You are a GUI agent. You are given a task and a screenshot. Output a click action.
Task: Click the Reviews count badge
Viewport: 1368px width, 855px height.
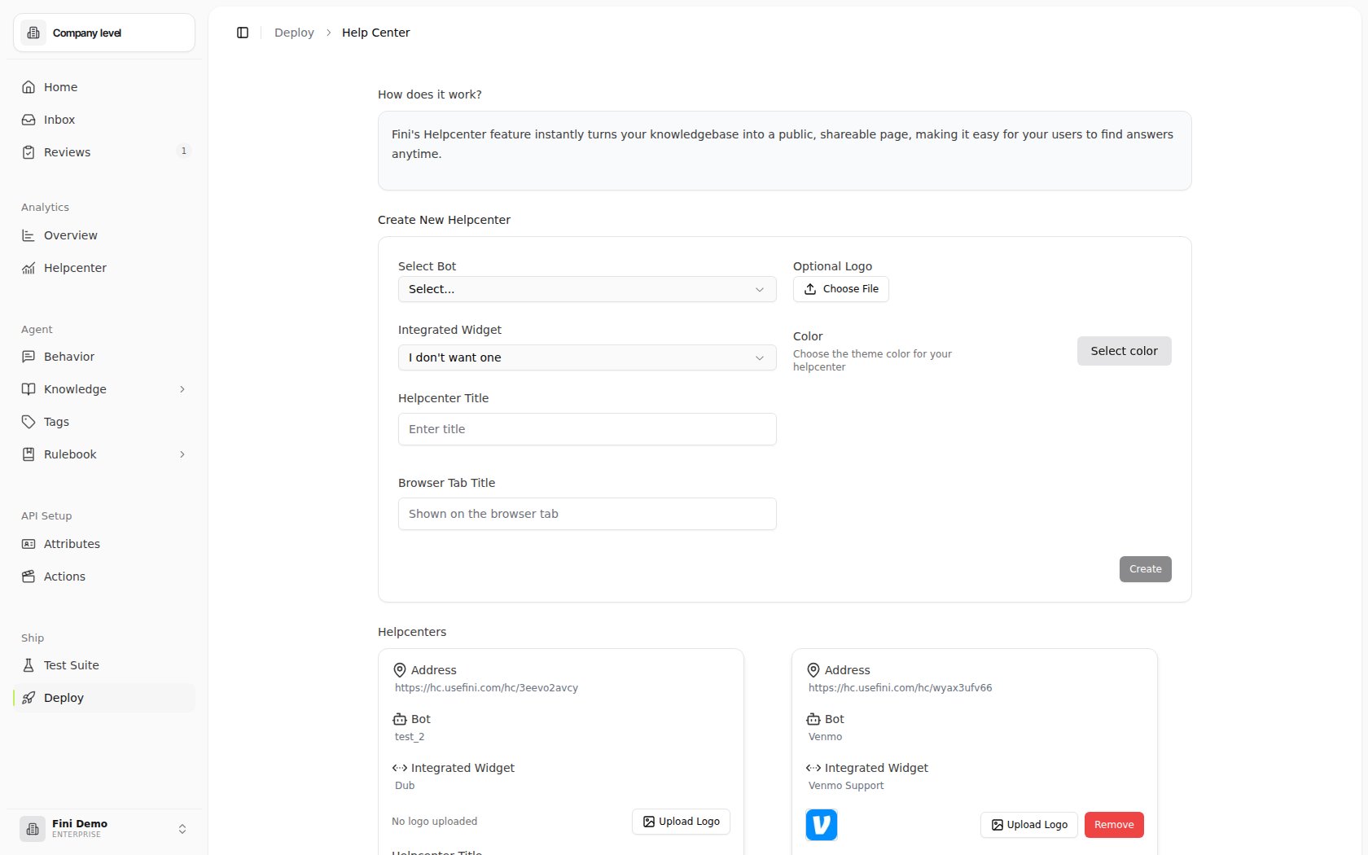click(x=184, y=151)
